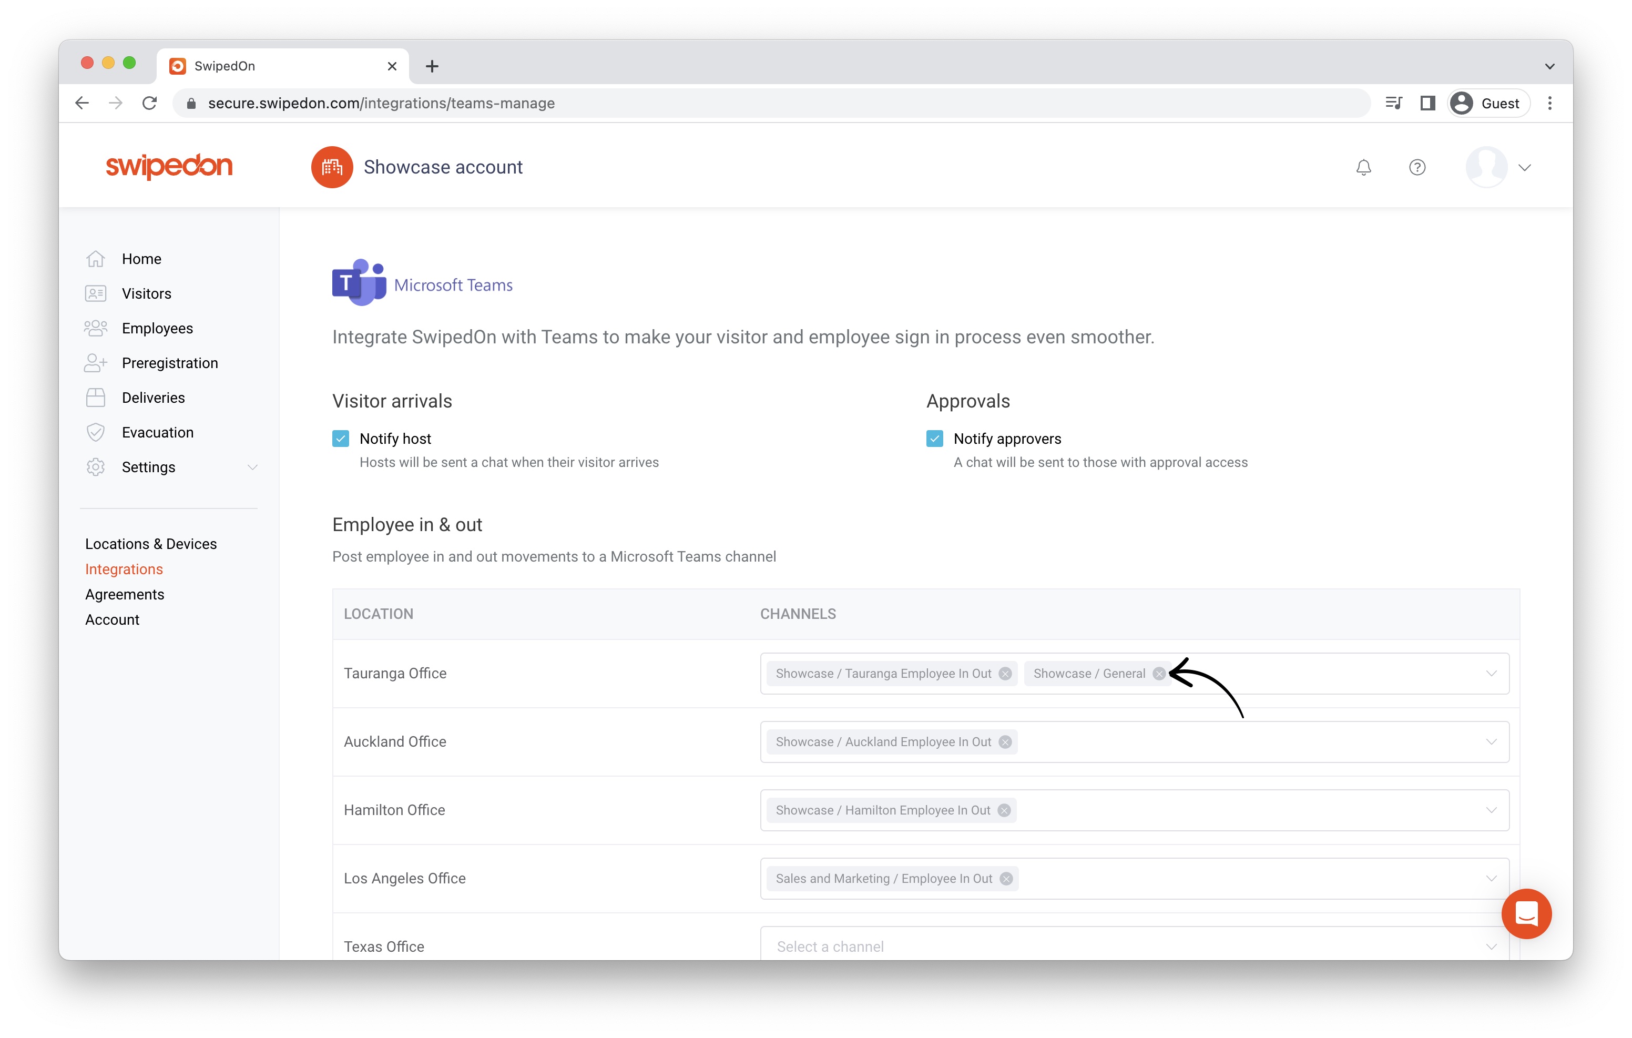Click the Tauranga Office location cell
Screen dimensions: 1632x1038
coord(395,673)
